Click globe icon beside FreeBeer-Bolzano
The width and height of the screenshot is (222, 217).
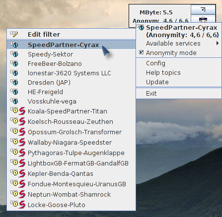coord(15,64)
